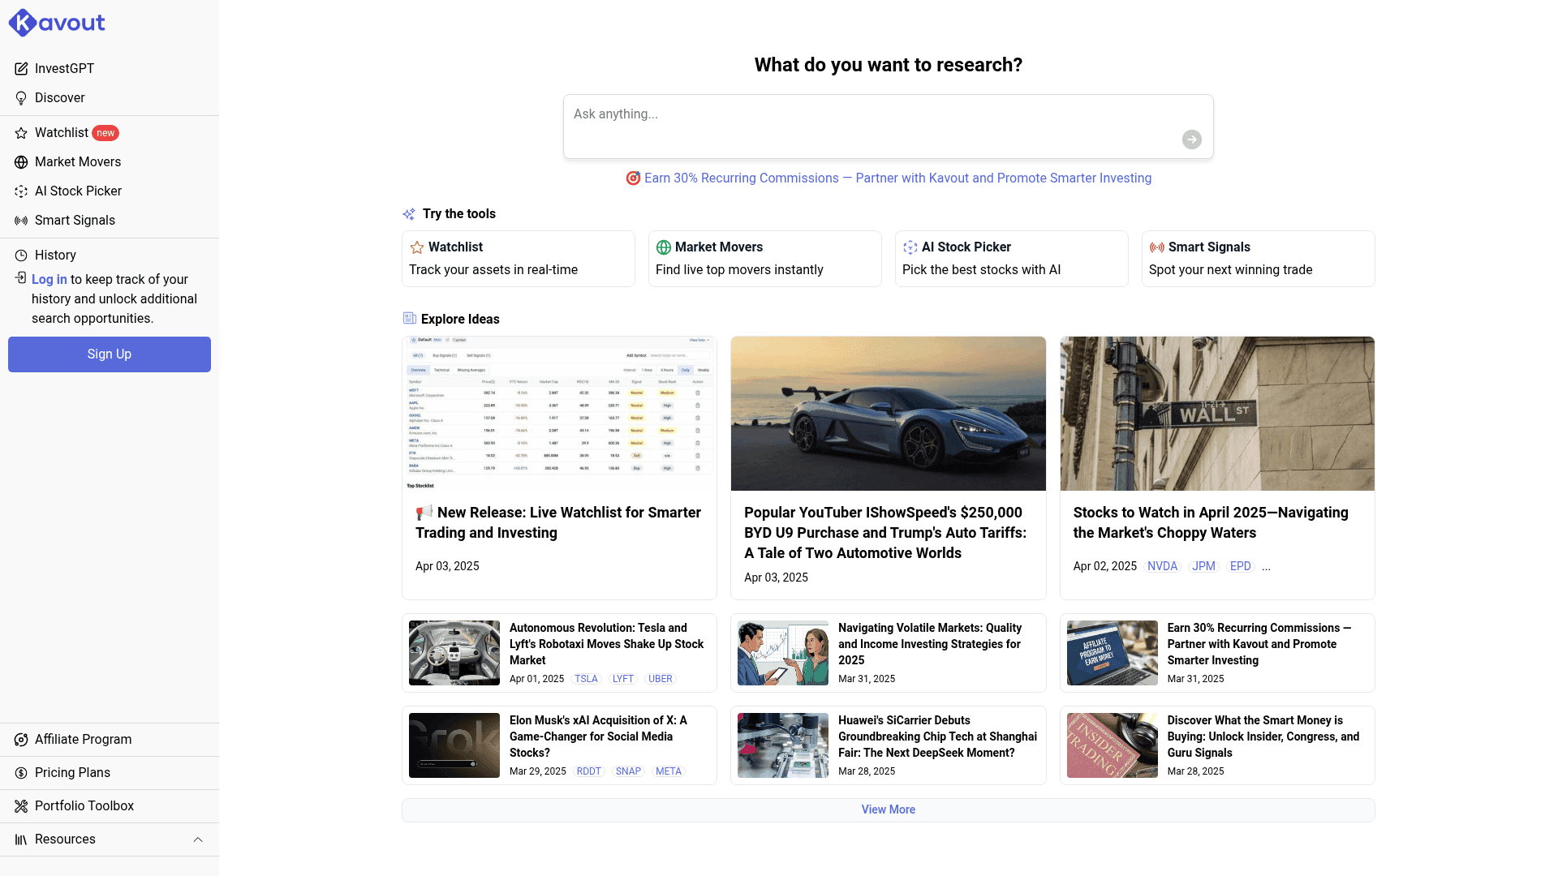This screenshot has width=1558, height=876.
Task: Click the icon on AI Stock Picker card
Action: tap(910, 247)
